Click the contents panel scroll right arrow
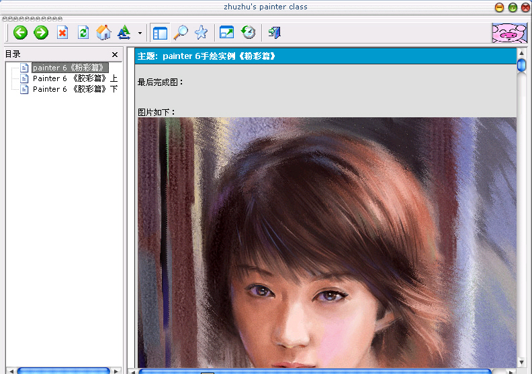The height and width of the screenshot is (374, 532). [116, 371]
